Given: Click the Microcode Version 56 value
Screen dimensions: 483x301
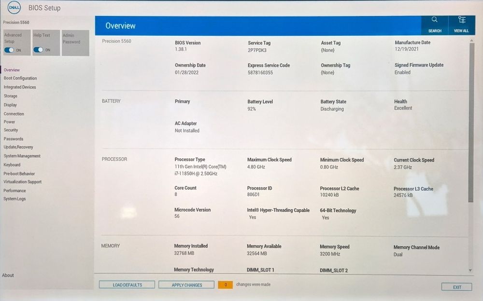Looking at the screenshot, I should tap(177, 217).
